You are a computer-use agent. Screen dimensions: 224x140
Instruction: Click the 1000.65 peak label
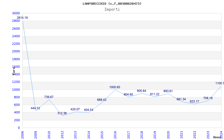115,87
